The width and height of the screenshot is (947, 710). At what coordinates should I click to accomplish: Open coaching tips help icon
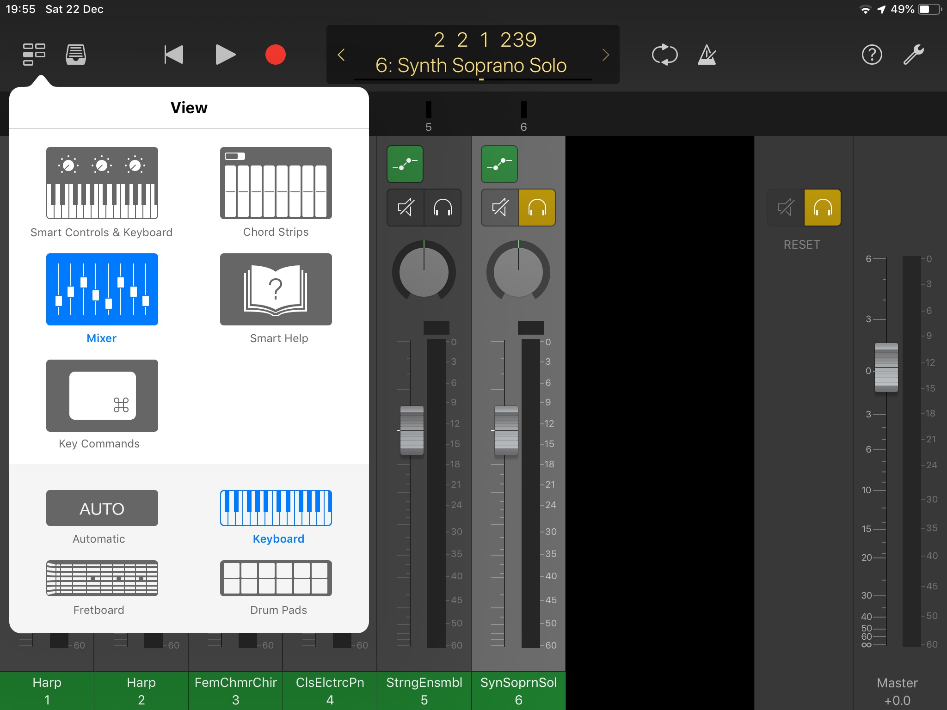click(x=872, y=55)
